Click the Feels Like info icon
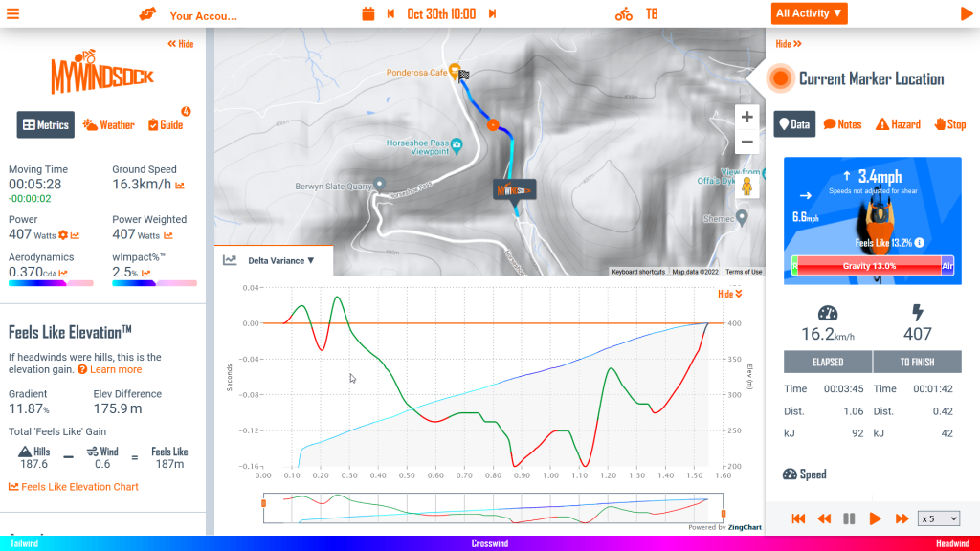The height and width of the screenshot is (551, 980). pyautogui.click(x=919, y=243)
